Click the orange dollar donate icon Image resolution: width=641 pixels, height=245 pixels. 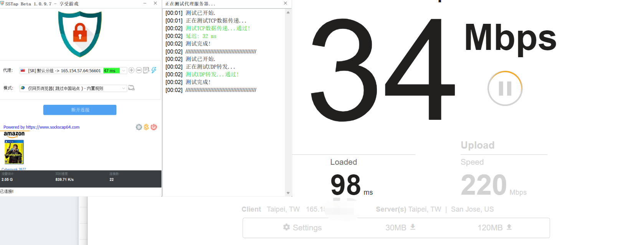point(146,127)
